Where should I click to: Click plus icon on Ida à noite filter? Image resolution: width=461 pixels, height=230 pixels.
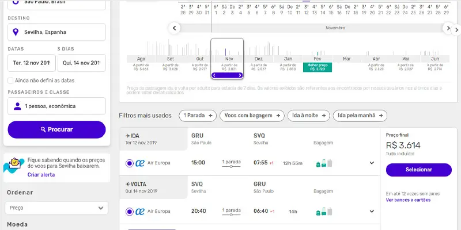click(x=324, y=116)
